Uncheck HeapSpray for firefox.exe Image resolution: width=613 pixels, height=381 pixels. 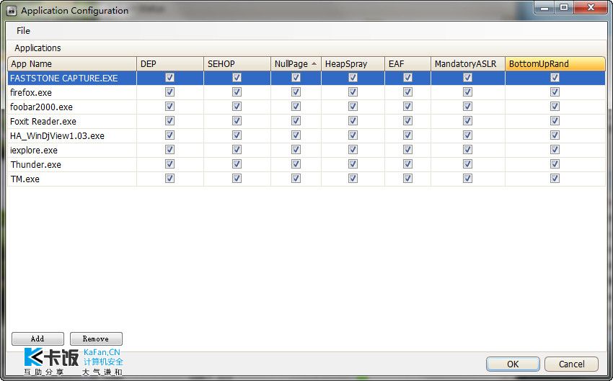(x=353, y=91)
